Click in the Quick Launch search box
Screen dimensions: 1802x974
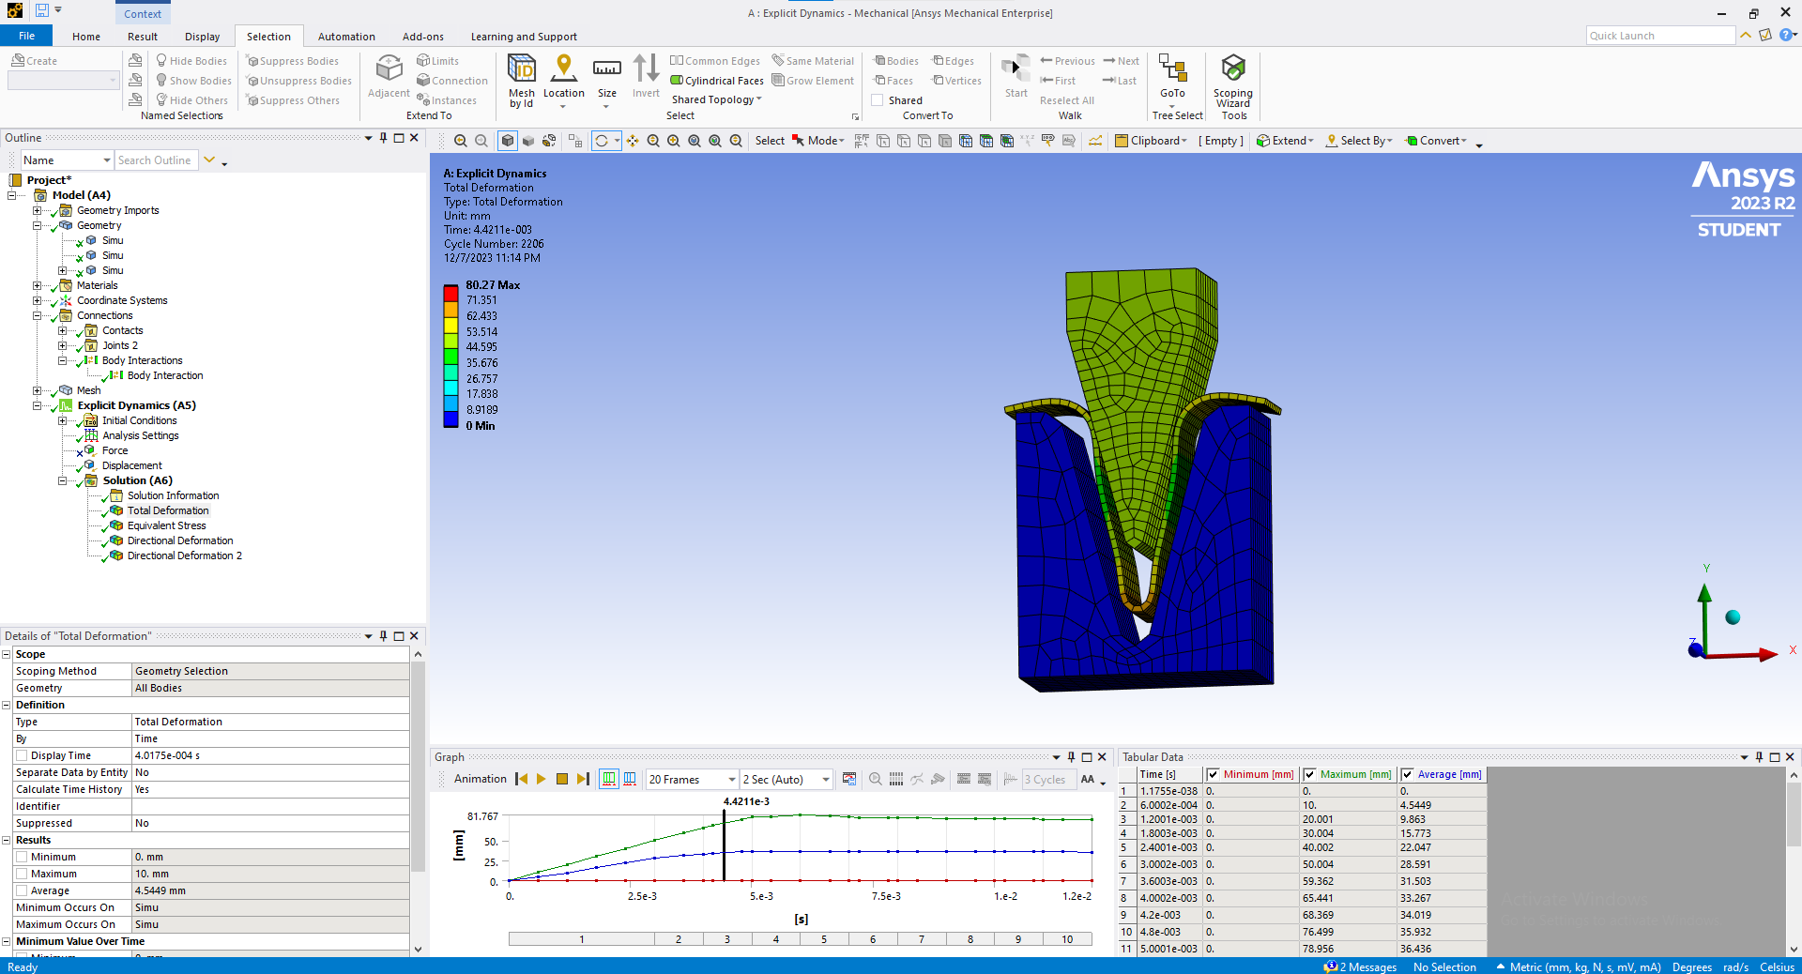point(1660,36)
